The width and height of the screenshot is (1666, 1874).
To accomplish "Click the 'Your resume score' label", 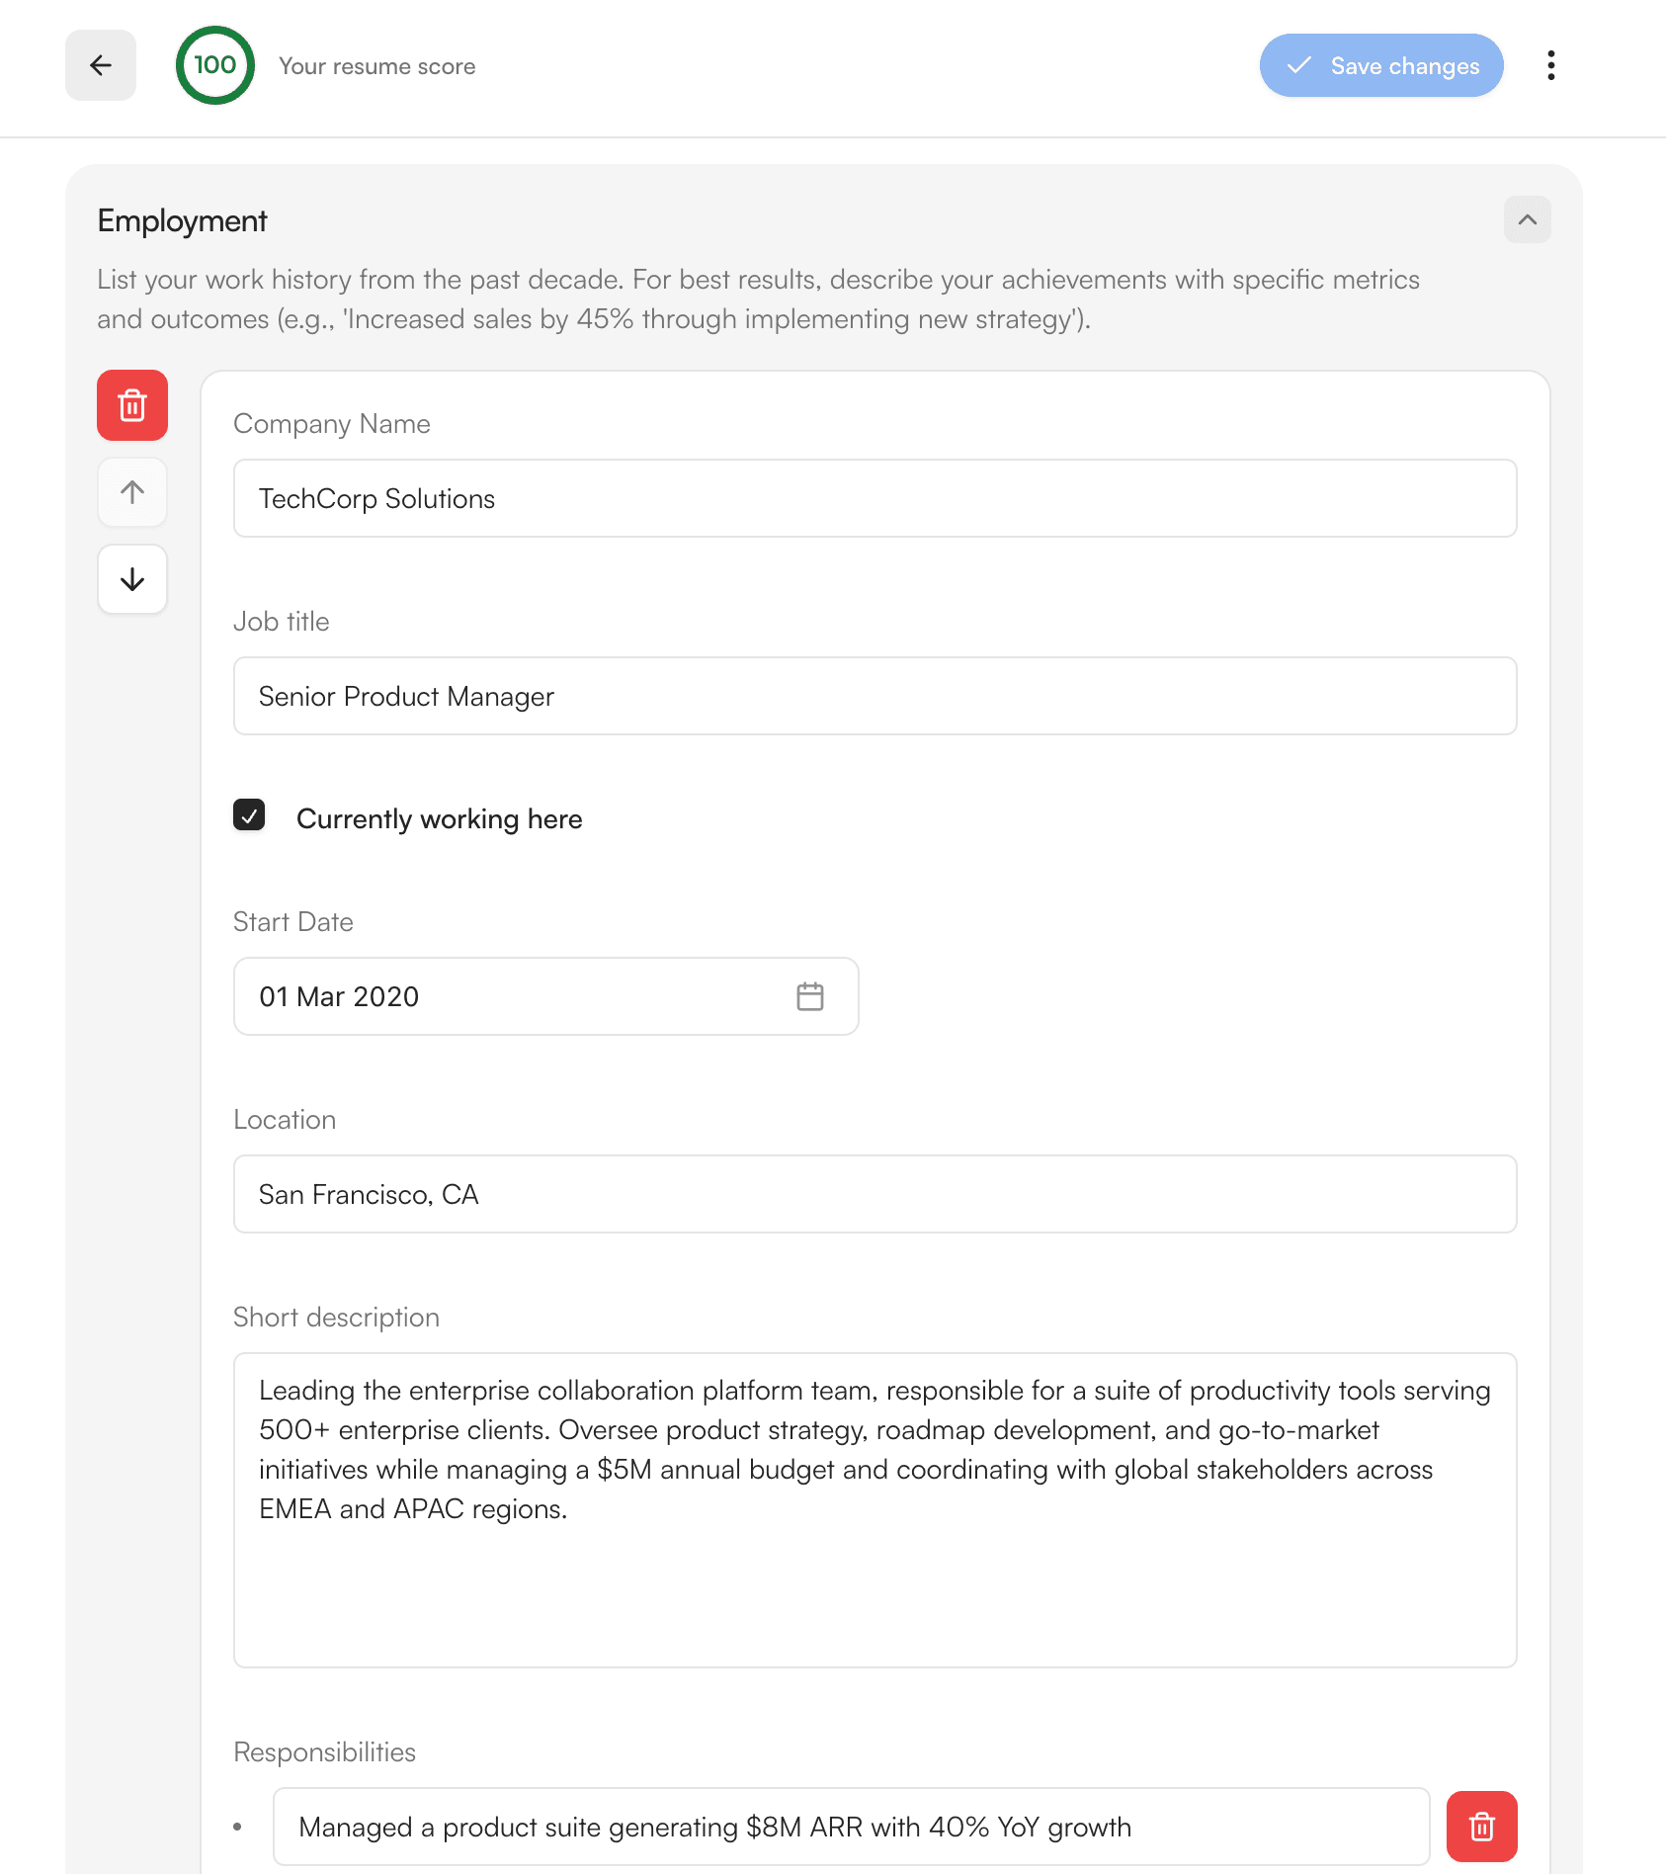I will coord(376,66).
